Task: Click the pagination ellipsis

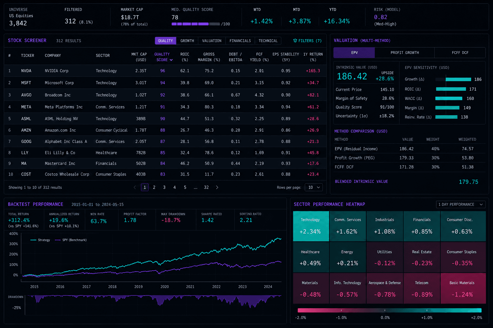Action: pyautogui.click(x=195, y=188)
